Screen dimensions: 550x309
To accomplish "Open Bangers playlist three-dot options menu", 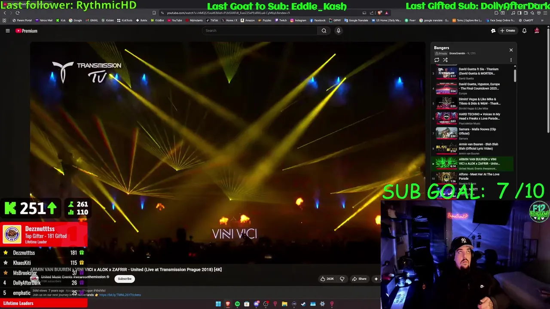I will tap(511, 60).
